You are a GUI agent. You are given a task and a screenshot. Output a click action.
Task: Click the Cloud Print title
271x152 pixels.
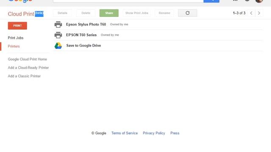tap(21, 14)
